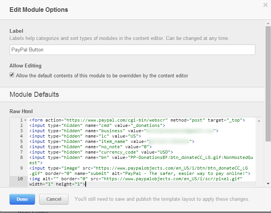
Task: Click line number 6 in gutter
Action: point(21,147)
